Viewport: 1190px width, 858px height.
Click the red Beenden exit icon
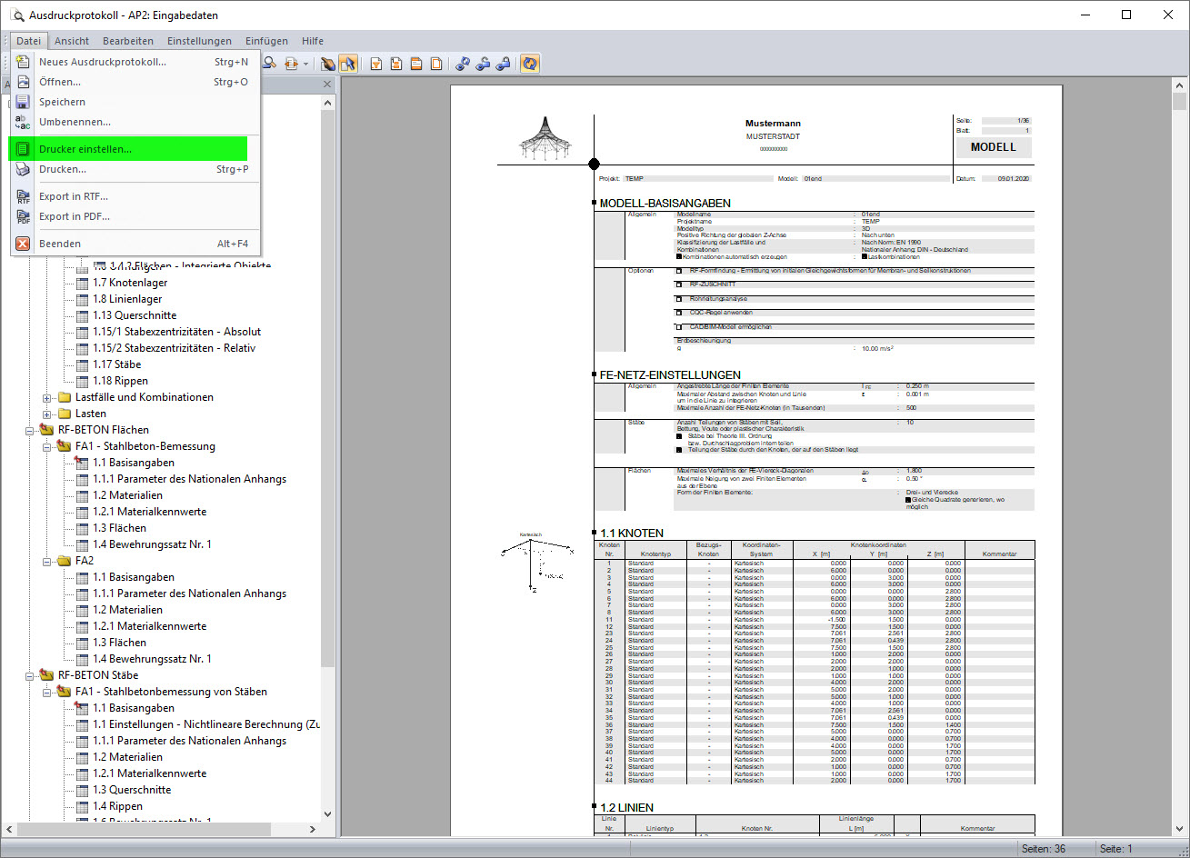[23, 244]
